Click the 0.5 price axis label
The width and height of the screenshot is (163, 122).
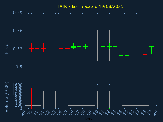point(19,67)
